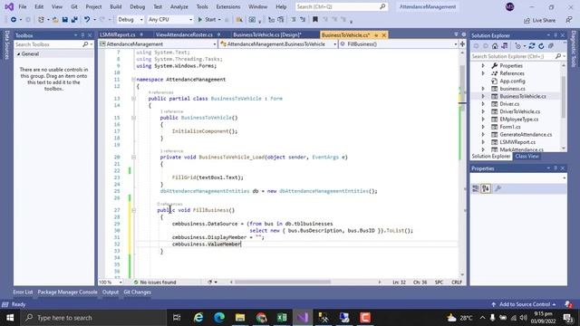Toggle Auto Hide pin on Properties panel

tap(556, 168)
